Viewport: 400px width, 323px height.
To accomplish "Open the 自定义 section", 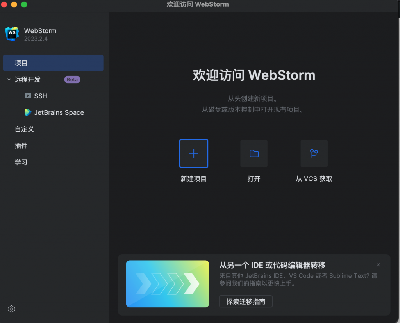I will [x=24, y=129].
